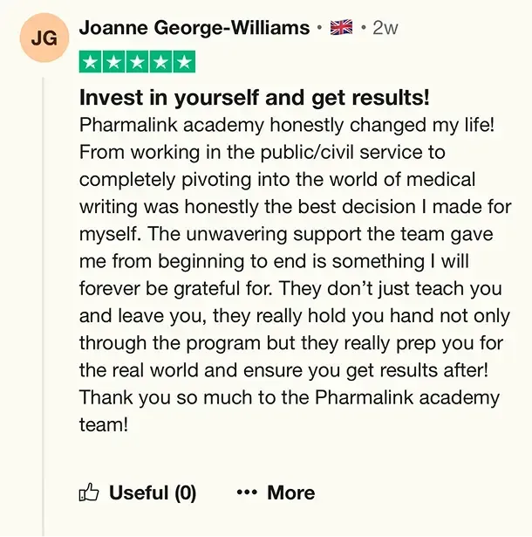Click the vertical thread line below avatar
The image size is (532, 537).
[42, 306]
